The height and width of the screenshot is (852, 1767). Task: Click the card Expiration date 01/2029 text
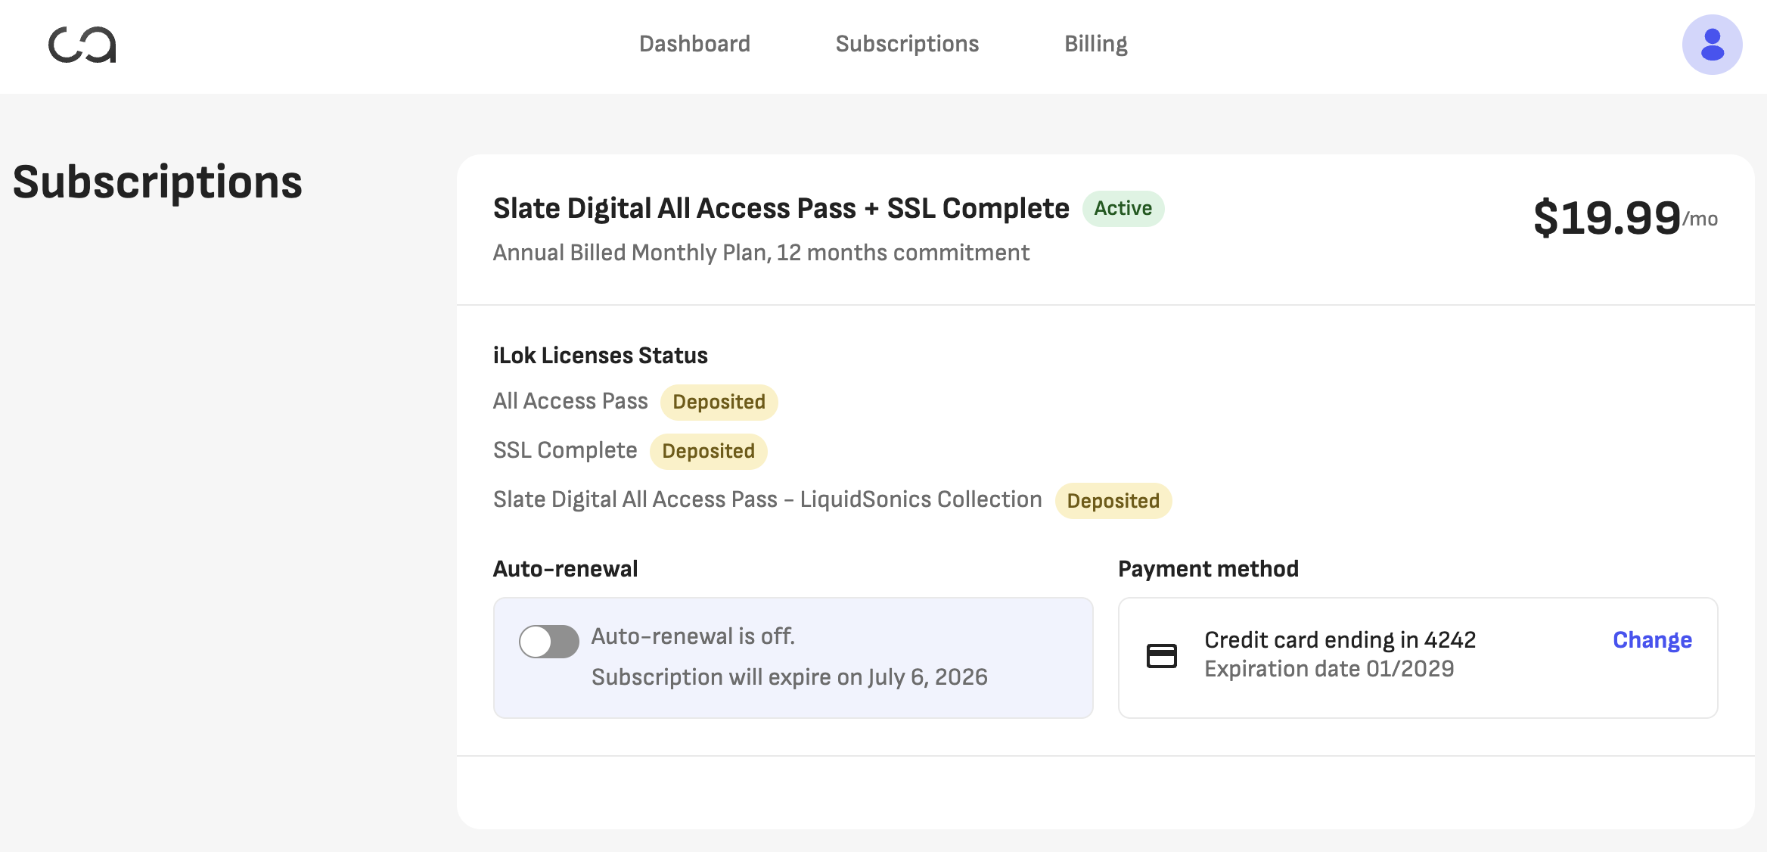point(1329,669)
